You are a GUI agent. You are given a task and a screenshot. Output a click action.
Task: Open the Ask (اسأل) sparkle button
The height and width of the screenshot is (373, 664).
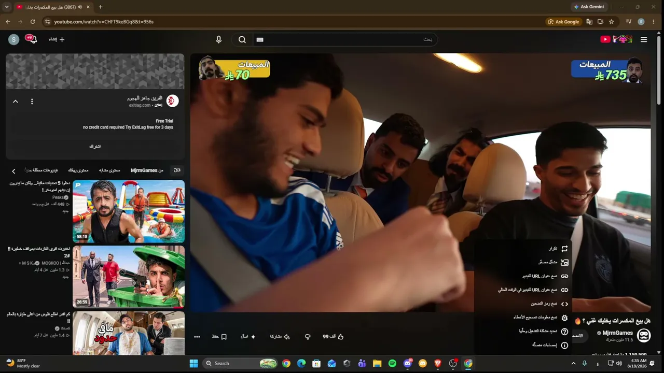(248, 337)
